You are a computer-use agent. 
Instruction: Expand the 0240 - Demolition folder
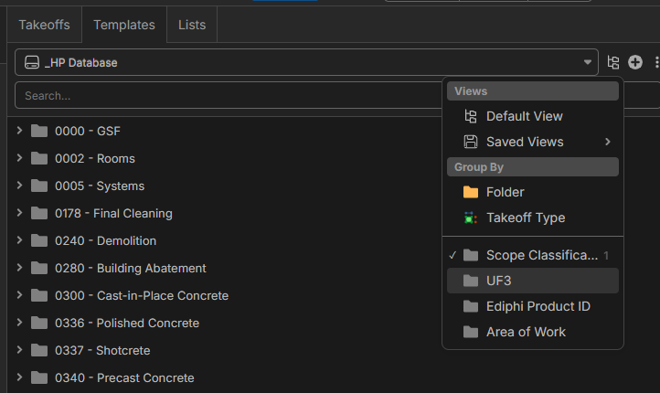click(x=19, y=240)
